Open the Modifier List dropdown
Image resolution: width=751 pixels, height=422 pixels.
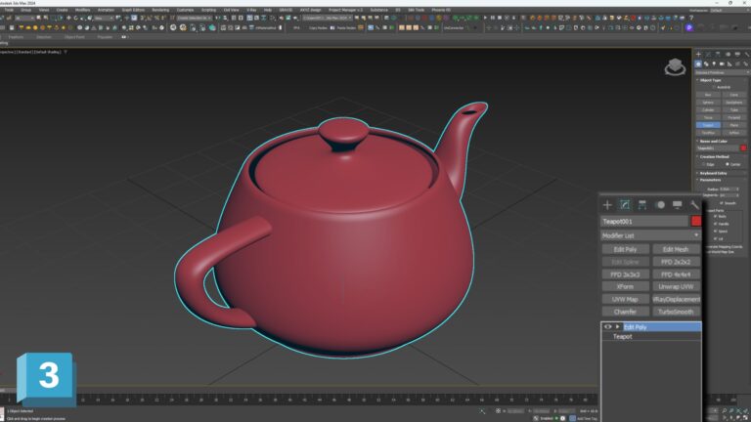click(x=651, y=235)
